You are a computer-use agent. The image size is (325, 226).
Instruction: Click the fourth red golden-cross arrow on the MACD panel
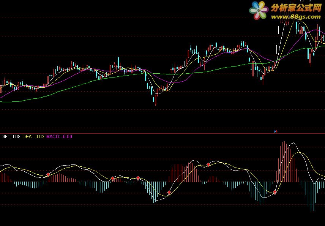tap(169, 193)
